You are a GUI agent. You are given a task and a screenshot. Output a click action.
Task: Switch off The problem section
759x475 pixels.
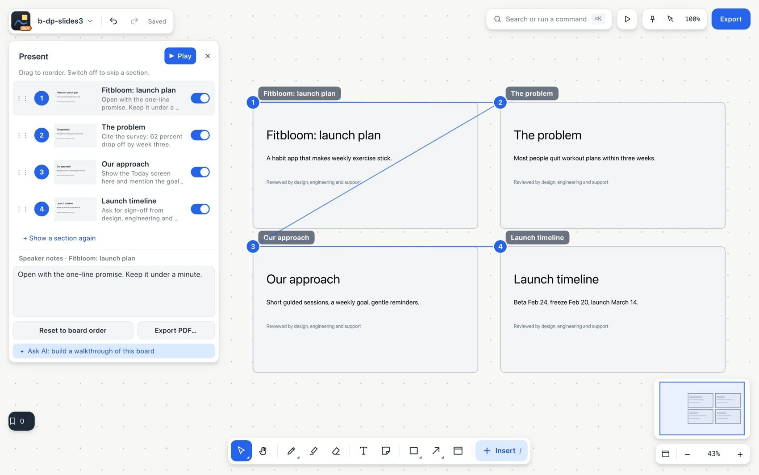point(200,135)
